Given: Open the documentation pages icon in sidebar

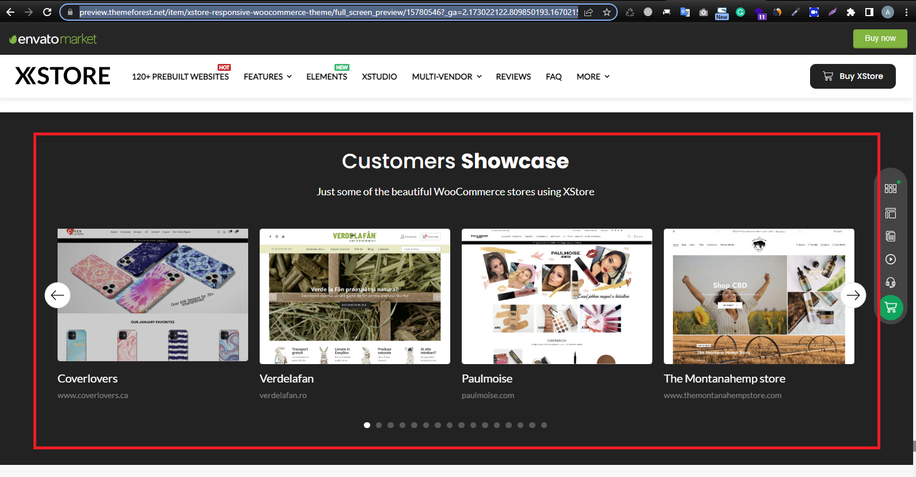Looking at the screenshot, I should point(891,236).
